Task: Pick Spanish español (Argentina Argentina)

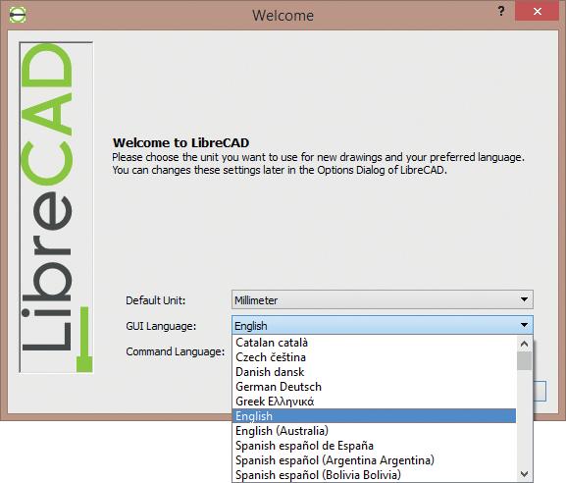Action: tap(375, 460)
